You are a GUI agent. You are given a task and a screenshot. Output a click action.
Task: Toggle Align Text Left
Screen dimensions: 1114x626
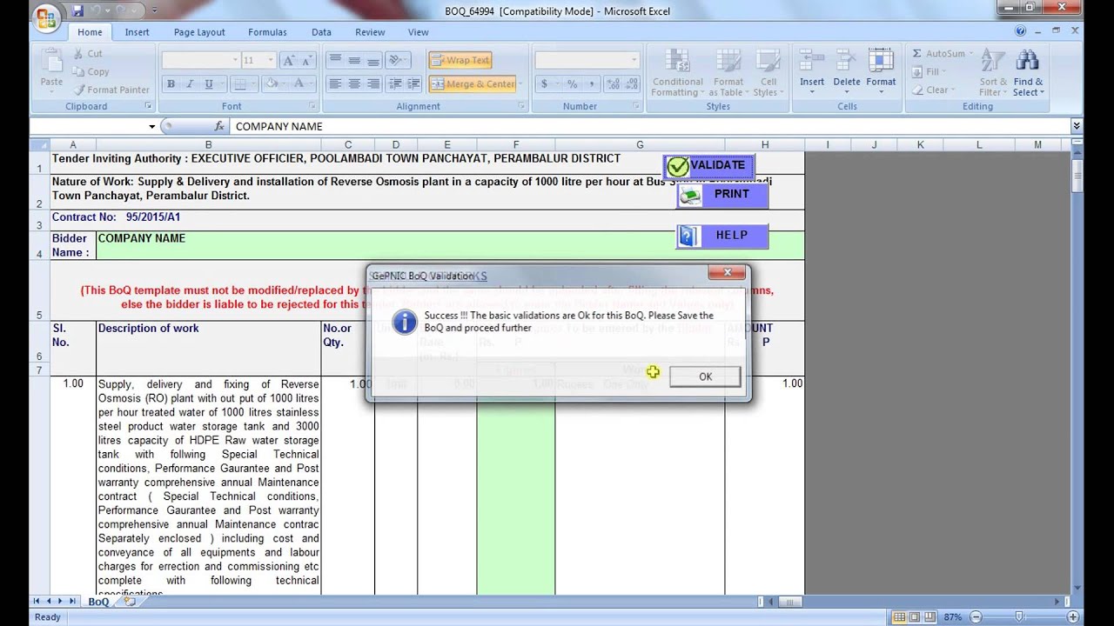click(x=335, y=84)
